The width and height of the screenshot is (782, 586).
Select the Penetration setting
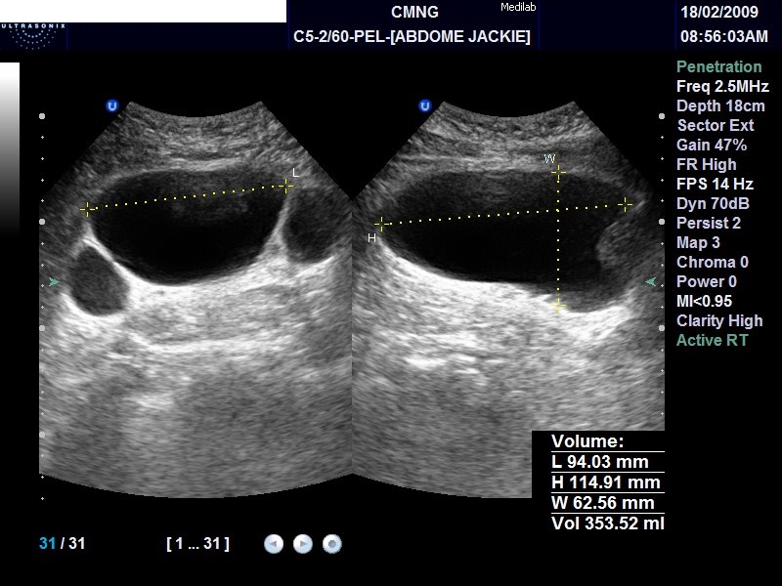(718, 66)
